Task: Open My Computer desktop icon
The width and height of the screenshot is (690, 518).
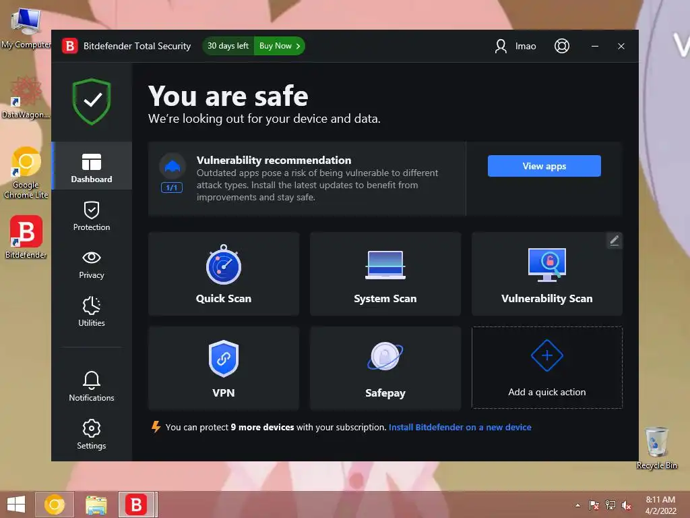Action: click(26, 28)
